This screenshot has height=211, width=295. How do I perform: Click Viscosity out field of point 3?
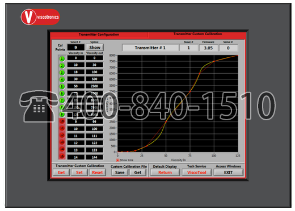pos(95,72)
